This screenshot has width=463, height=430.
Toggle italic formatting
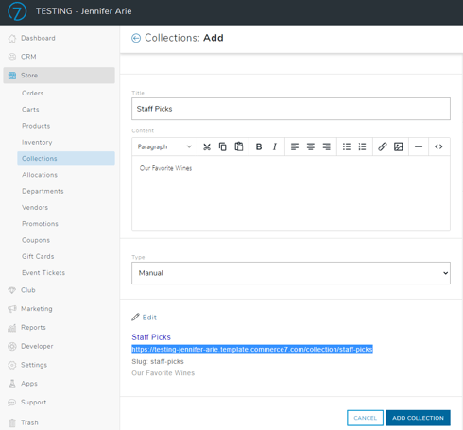275,146
